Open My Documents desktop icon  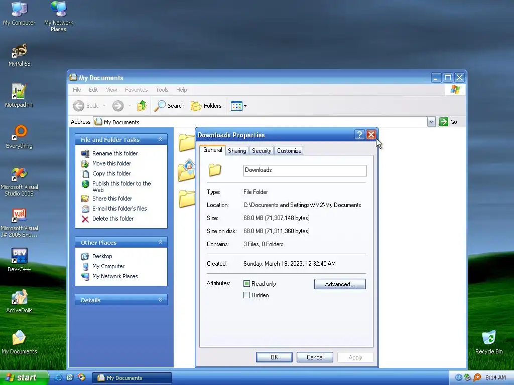click(x=19, y=342)
